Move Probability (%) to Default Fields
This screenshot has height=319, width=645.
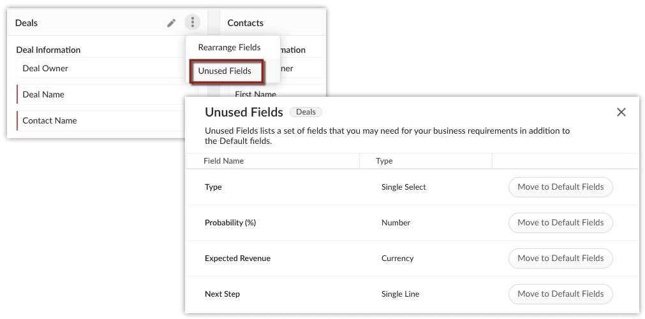pos(560,222)
